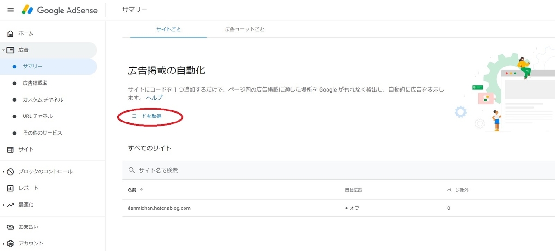555x251 pixels.
Task: Open the ヘルプ link
Action: pos(154,98)
